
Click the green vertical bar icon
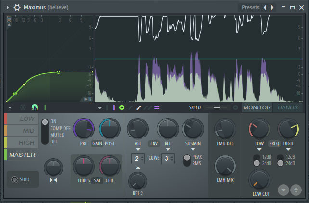[x=45, y=107]
